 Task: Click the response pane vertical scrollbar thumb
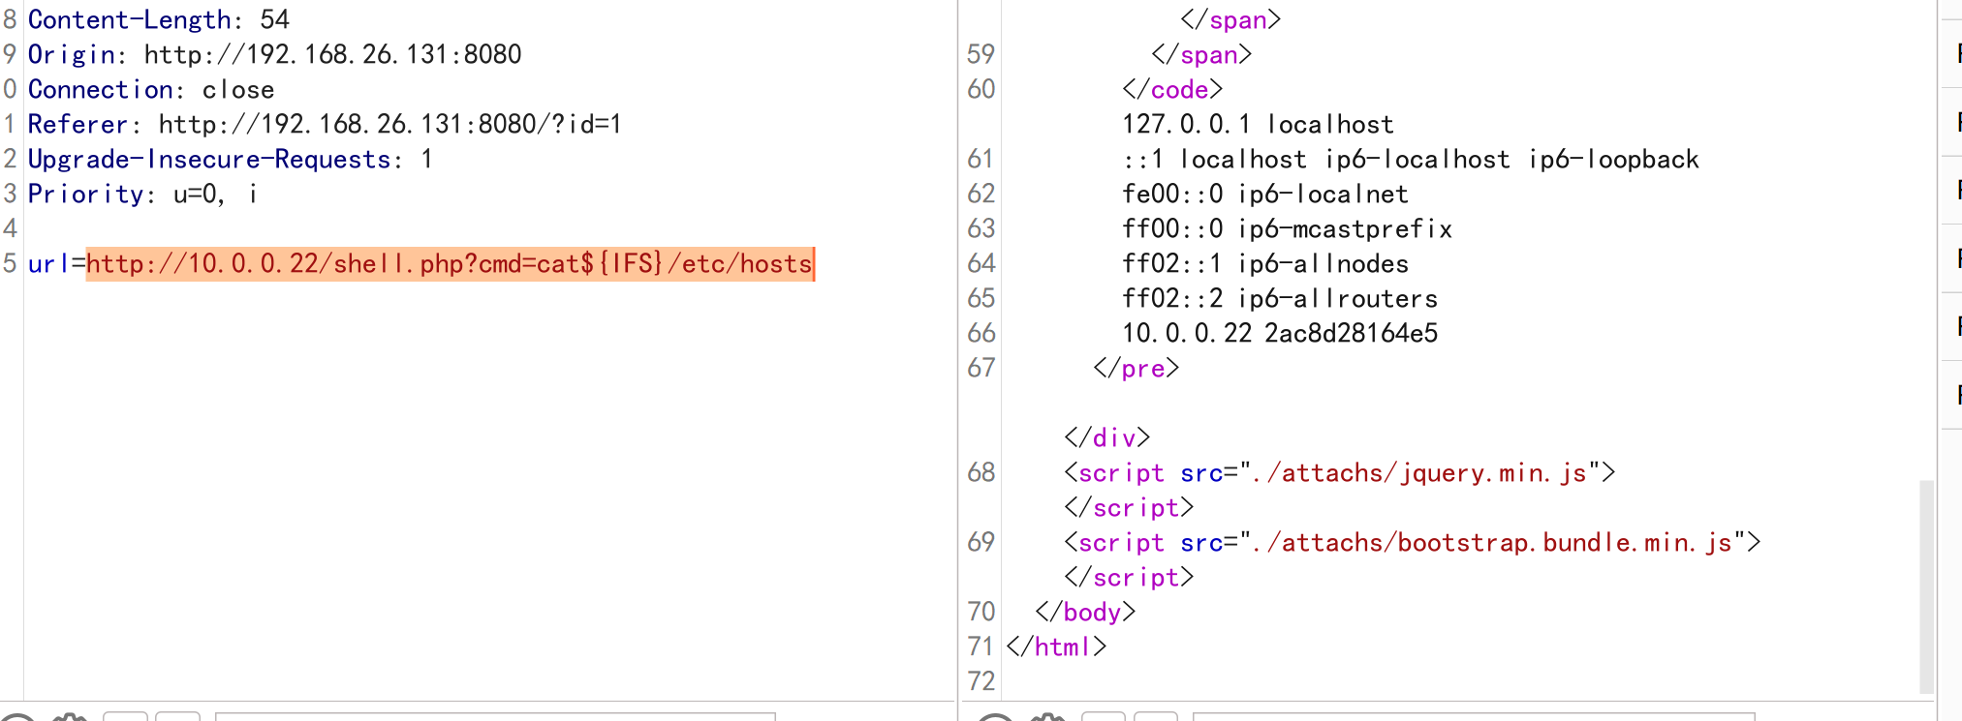pyautogui.click(x=1926, y=586)
